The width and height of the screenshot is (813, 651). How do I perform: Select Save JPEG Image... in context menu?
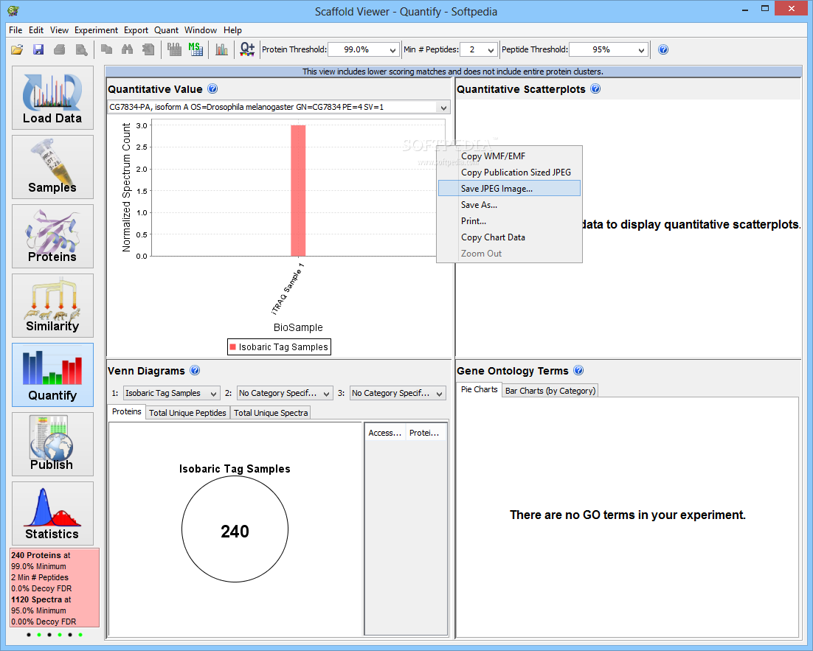click(509, 189)
